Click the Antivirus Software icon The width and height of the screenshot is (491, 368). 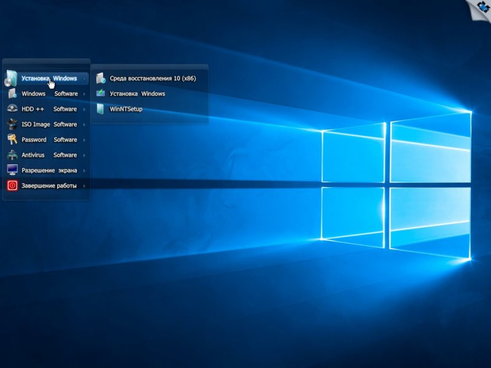[x=12, y=155]
